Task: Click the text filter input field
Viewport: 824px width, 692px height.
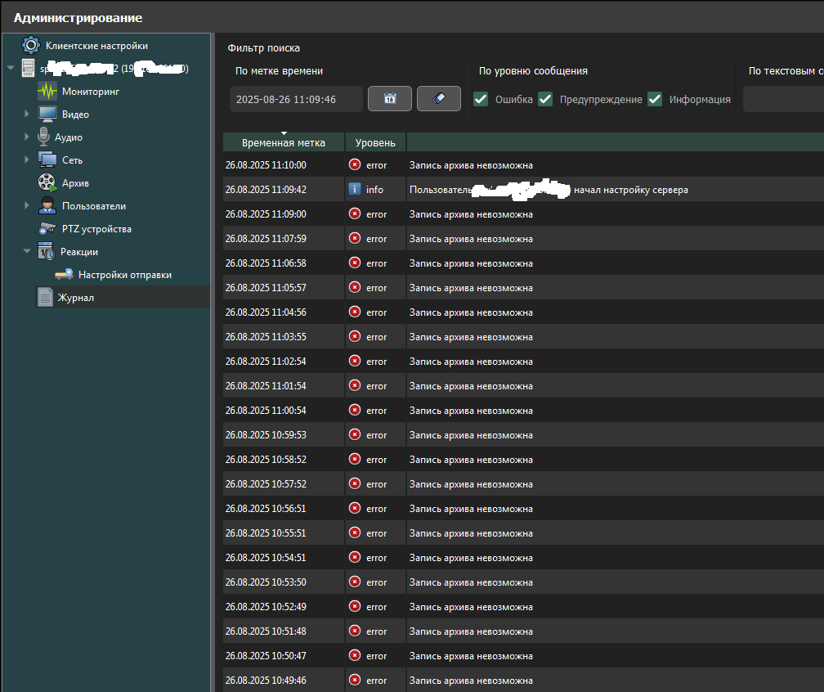Action: pos(783,99)
